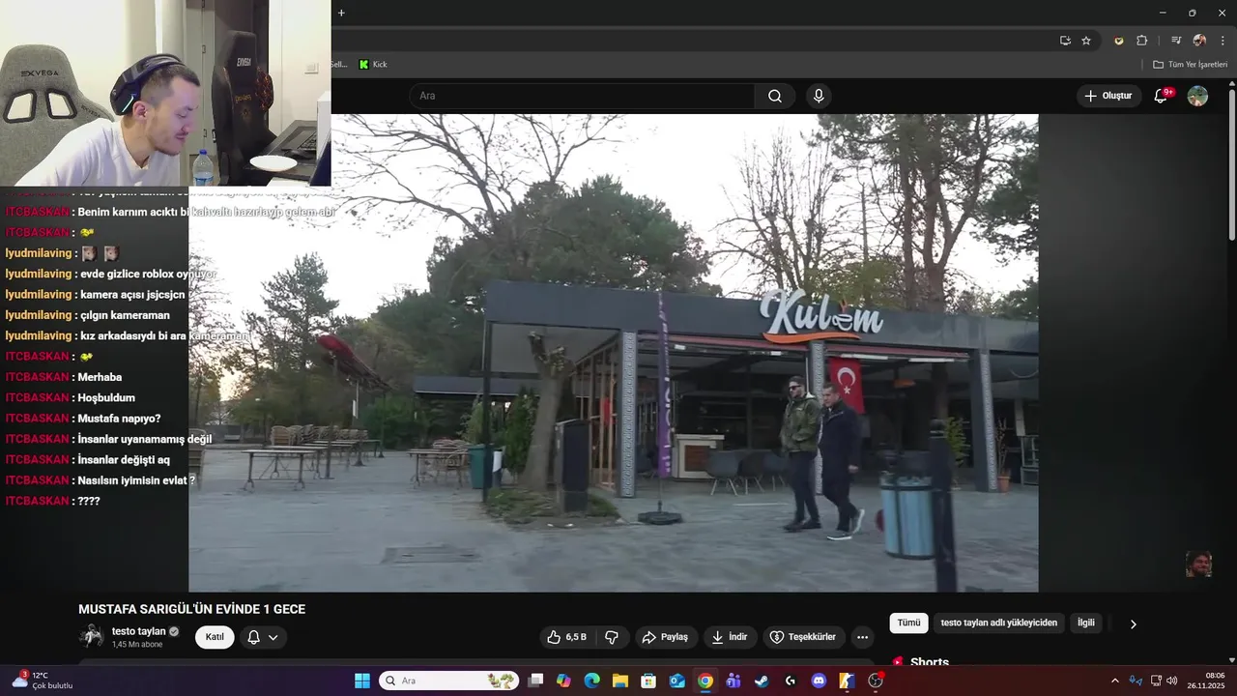Click chat message "Mustafa napıyo?"

point(119,419)
